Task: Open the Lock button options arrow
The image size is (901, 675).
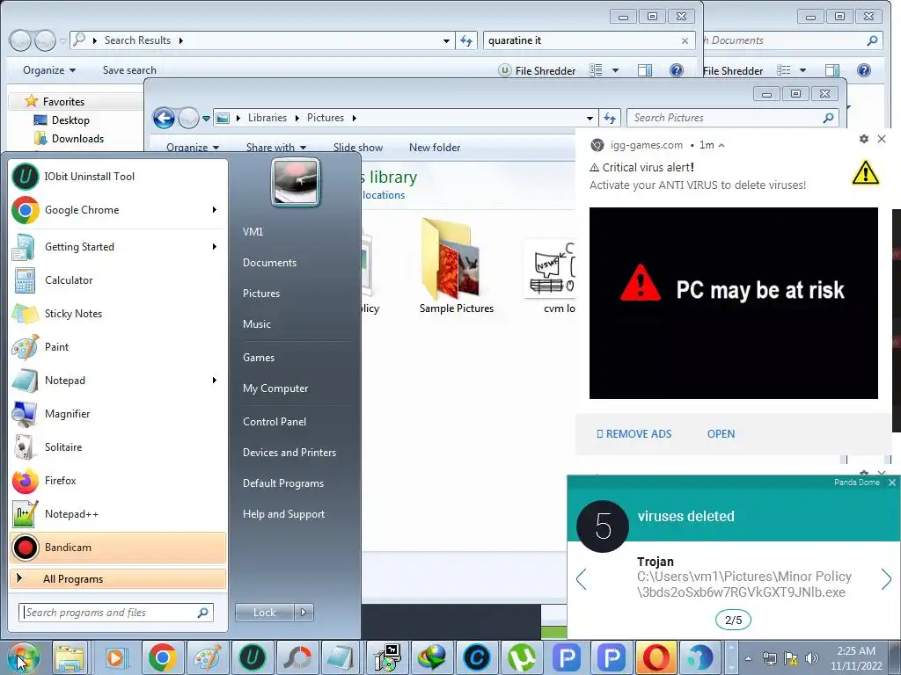Action: (304, 613)
